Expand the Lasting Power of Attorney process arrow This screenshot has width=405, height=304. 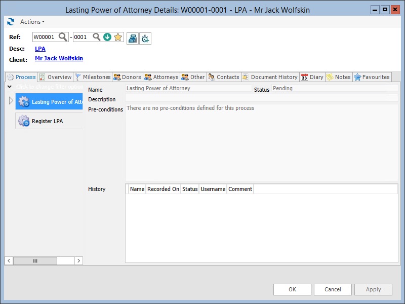pyautogui.click(x=11, y=101)
